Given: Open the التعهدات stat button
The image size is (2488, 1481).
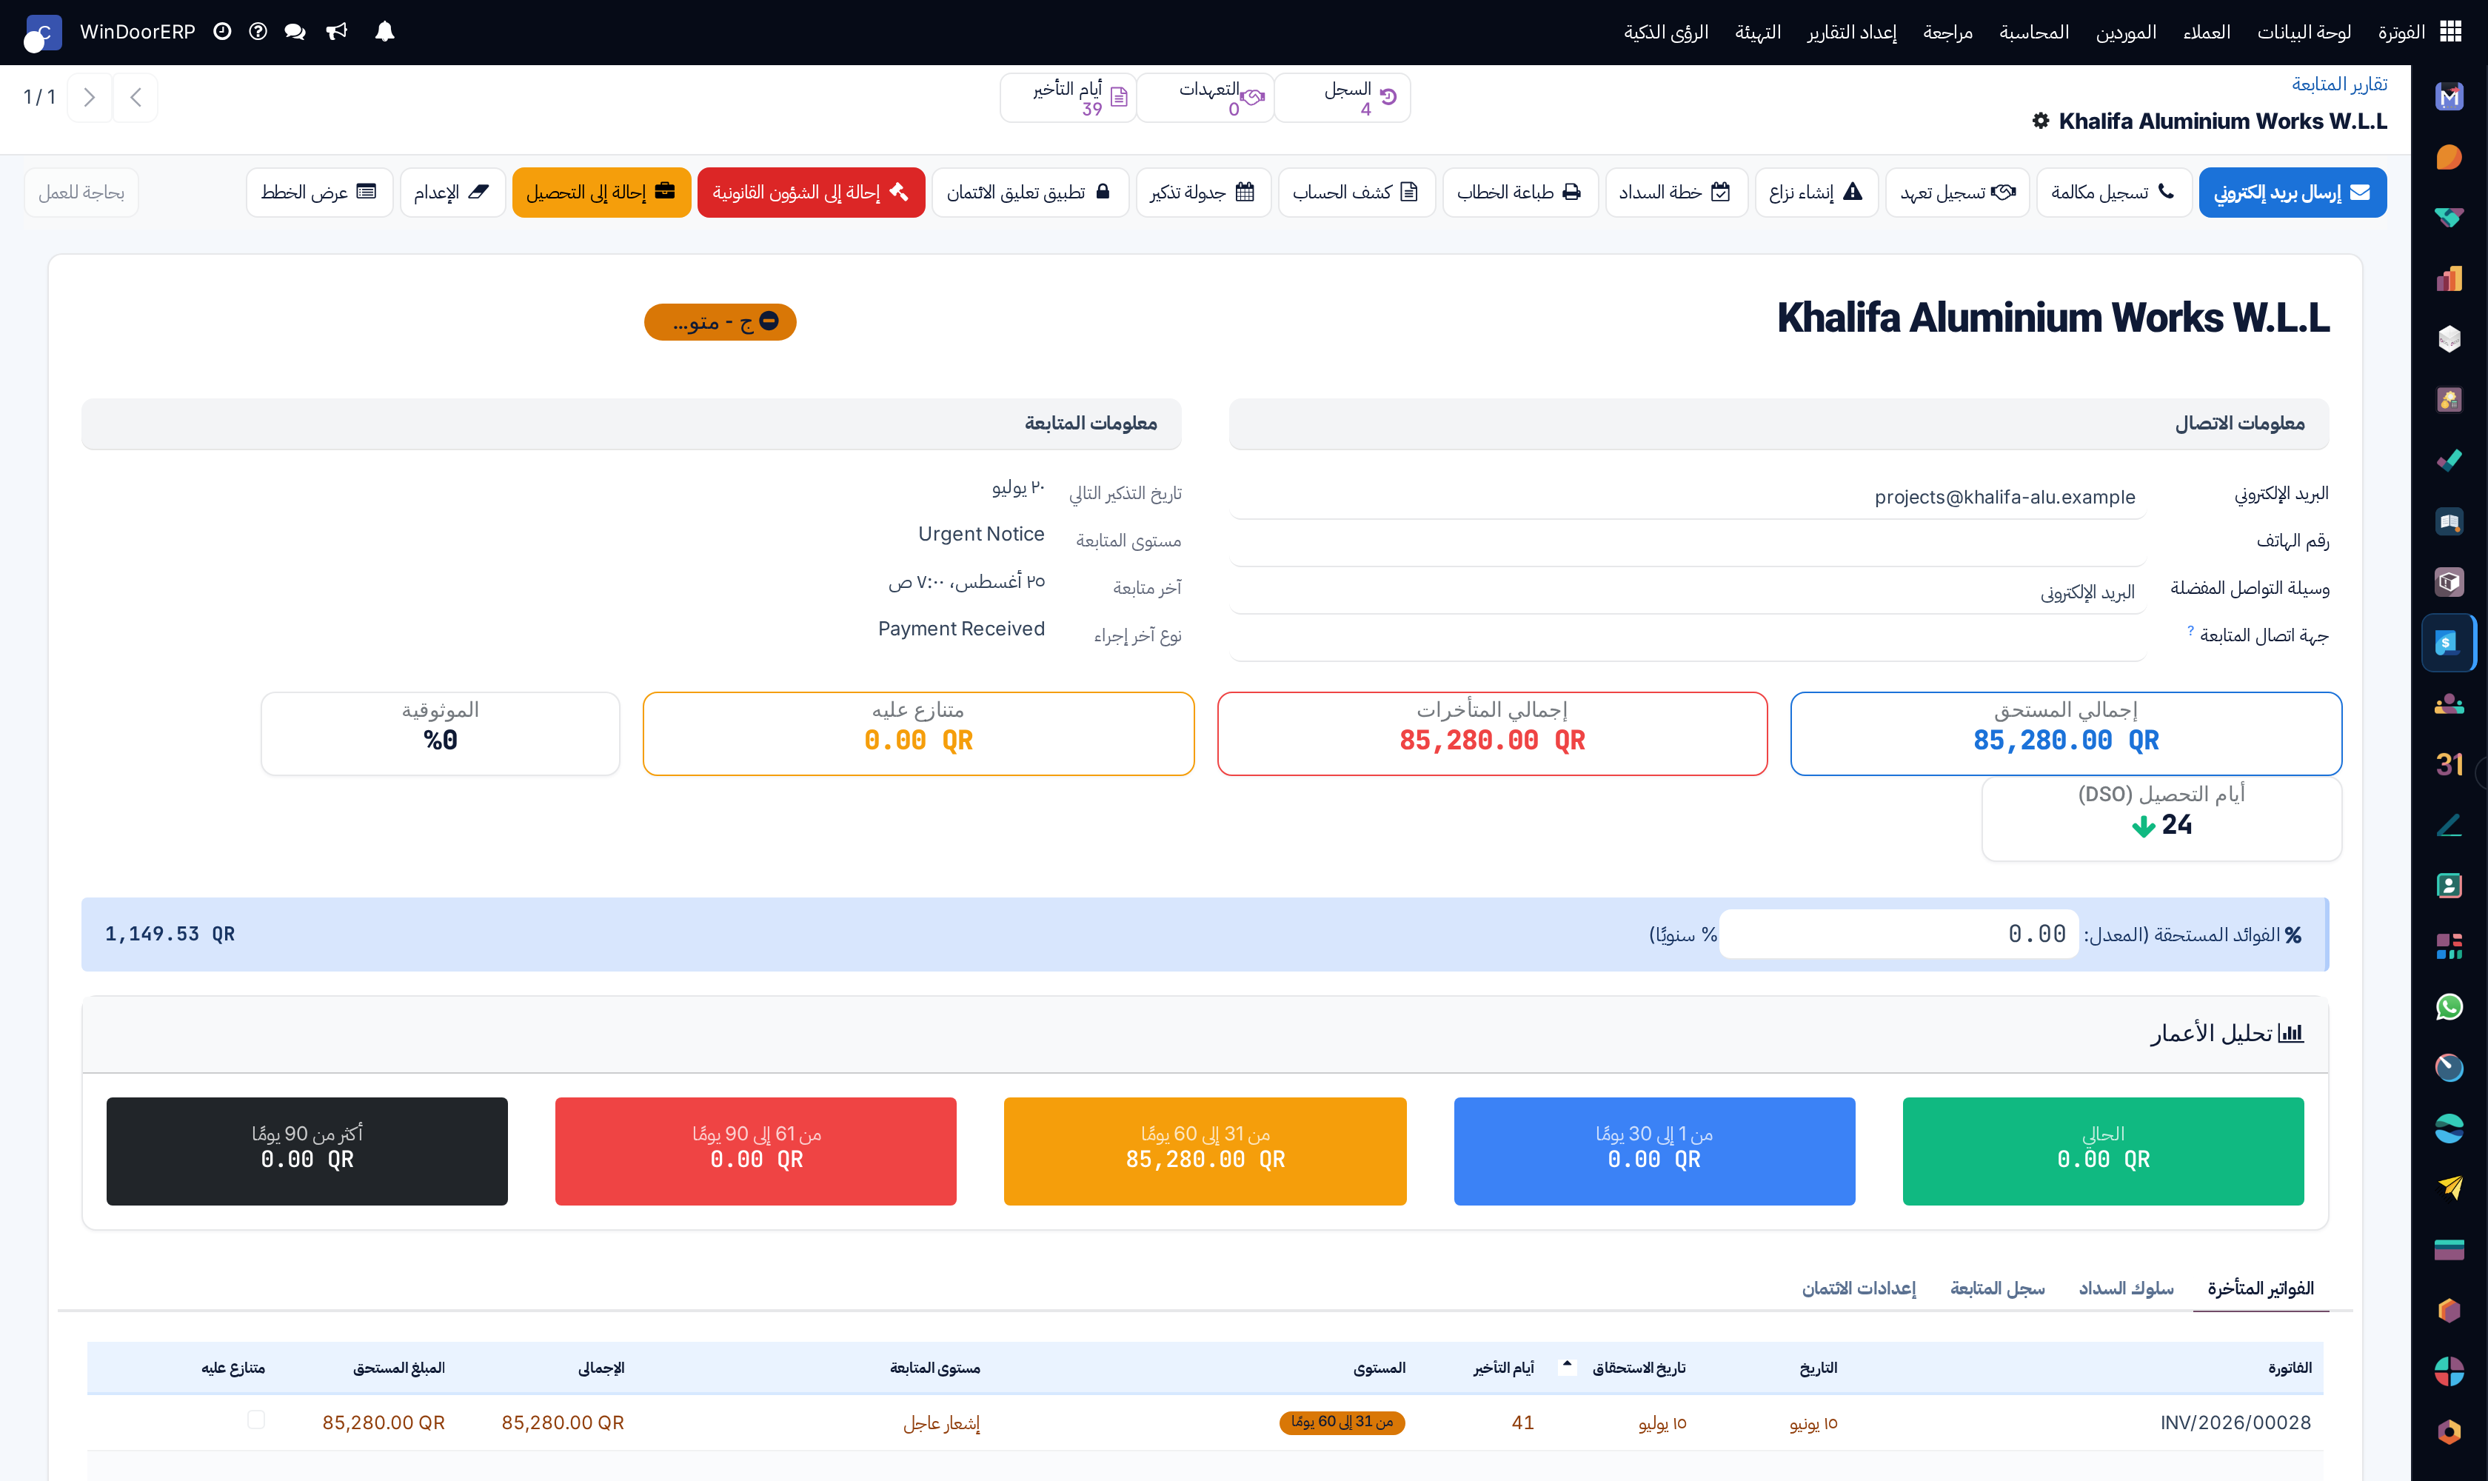Looking at the screenshot, I should 1205,97.
